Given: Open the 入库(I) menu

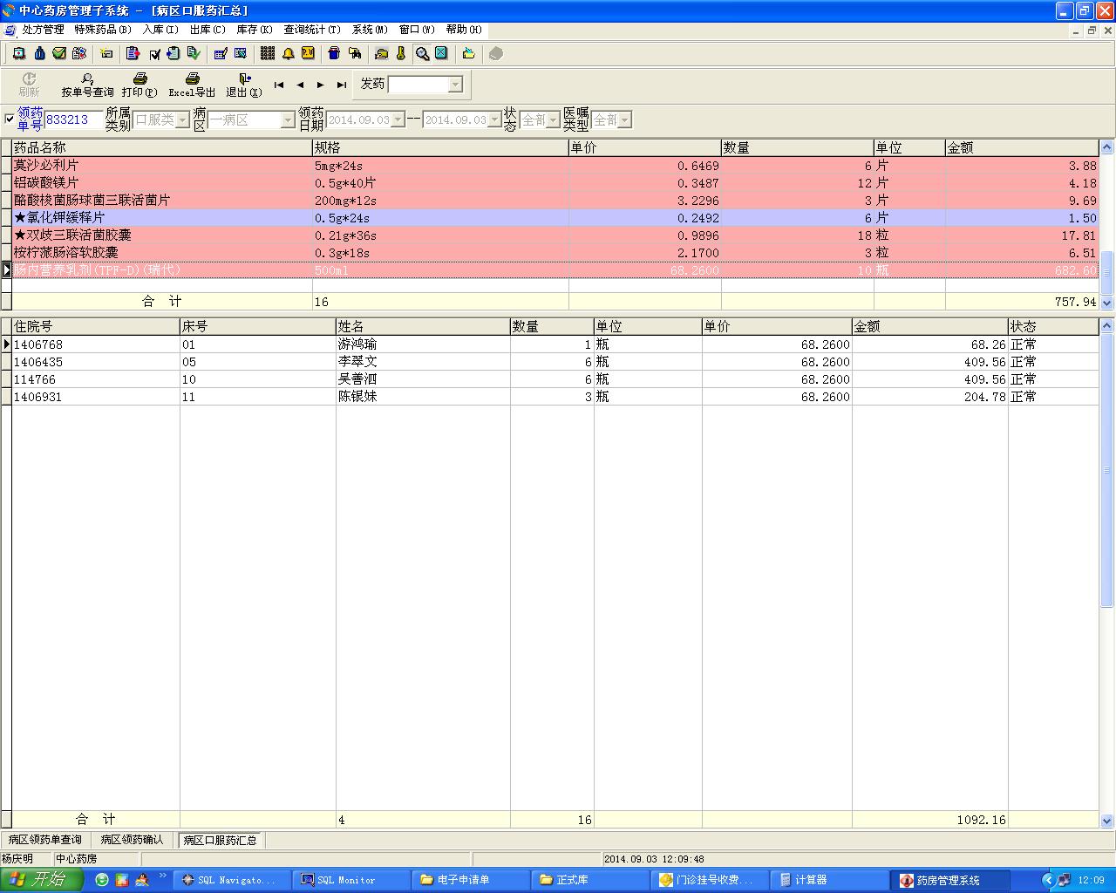Looking at the screenshot, I should point(160,30).
